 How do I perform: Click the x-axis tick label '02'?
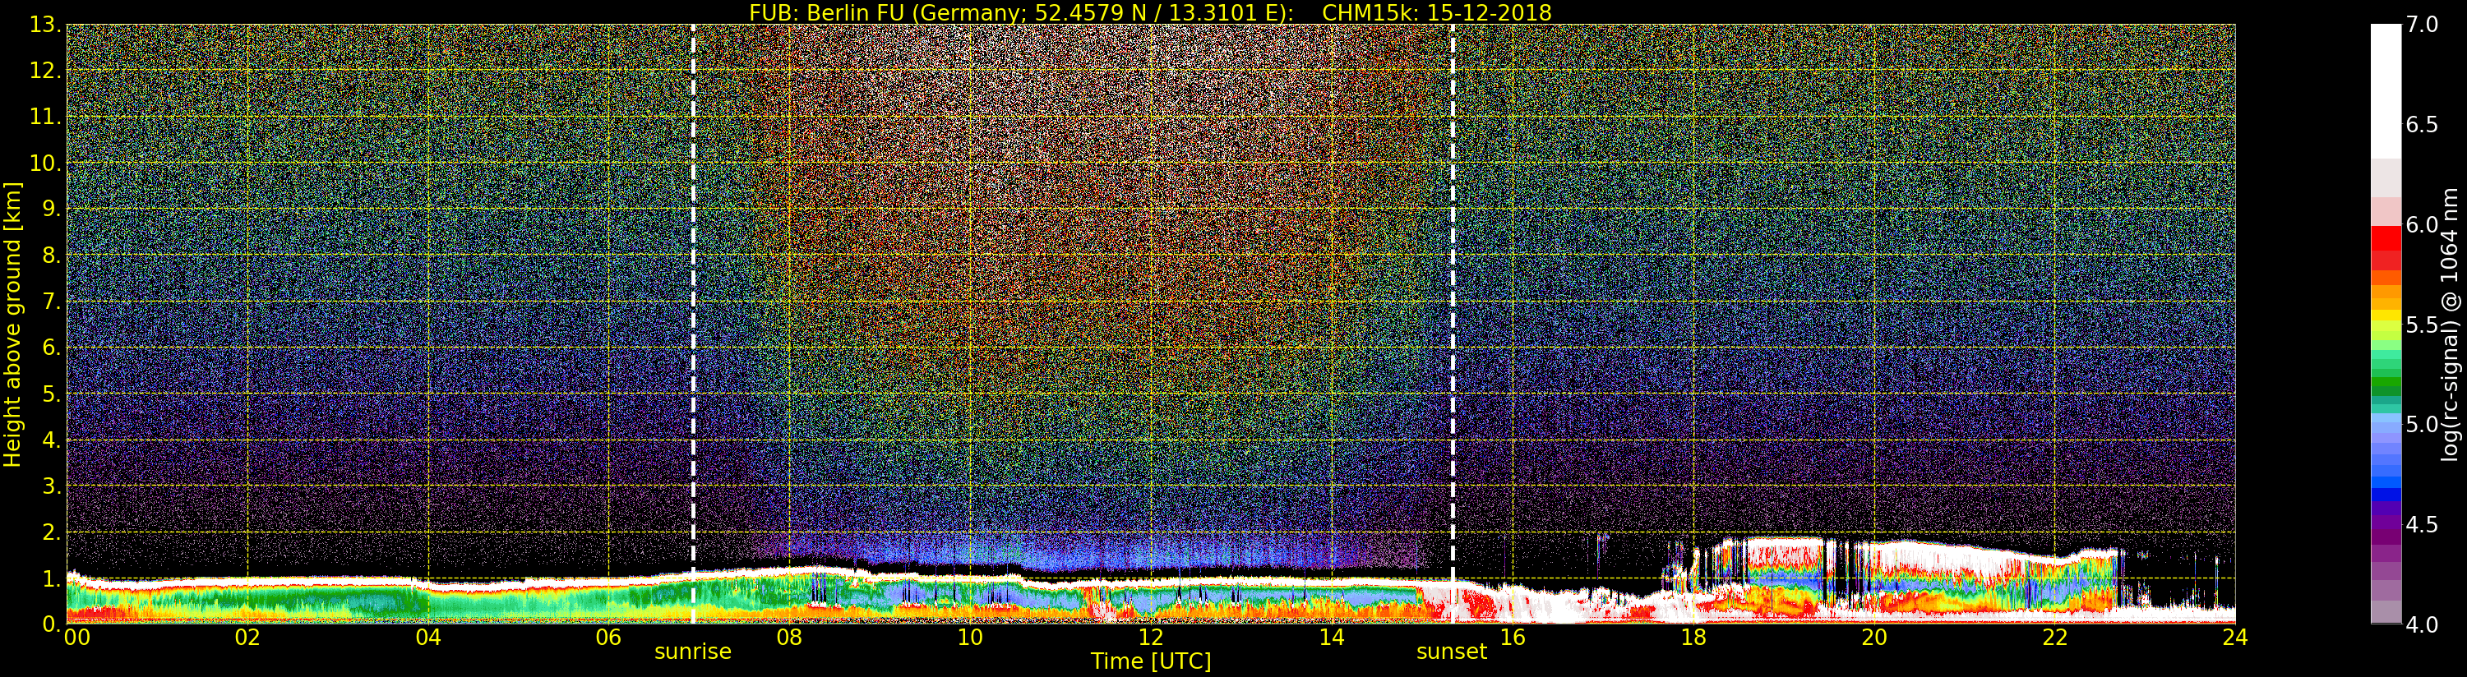[247, 638]
